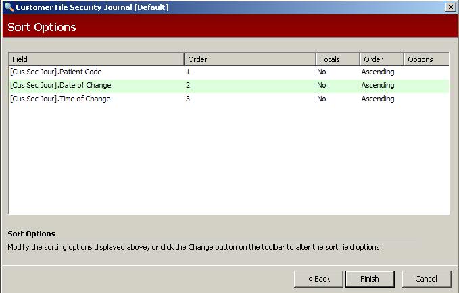The width and height of the screenshot is (459, 293).
Task: Close the Customer File Security Journal dialog
Action: point(450,7)
